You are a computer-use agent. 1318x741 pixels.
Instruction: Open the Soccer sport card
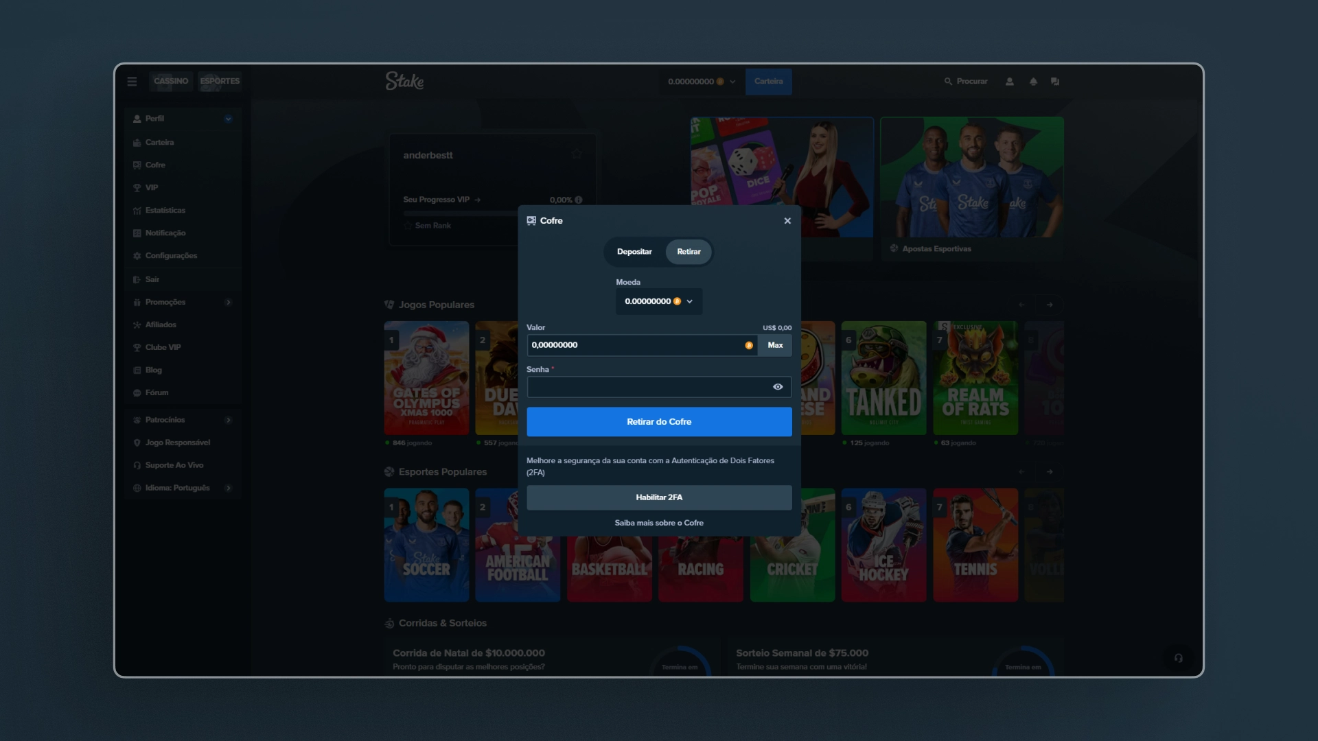(x=426, y=545)
